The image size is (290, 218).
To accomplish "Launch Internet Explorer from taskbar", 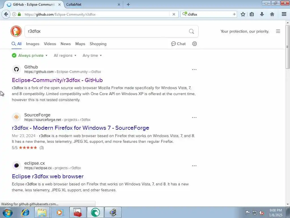I will [x=25, y=212].
